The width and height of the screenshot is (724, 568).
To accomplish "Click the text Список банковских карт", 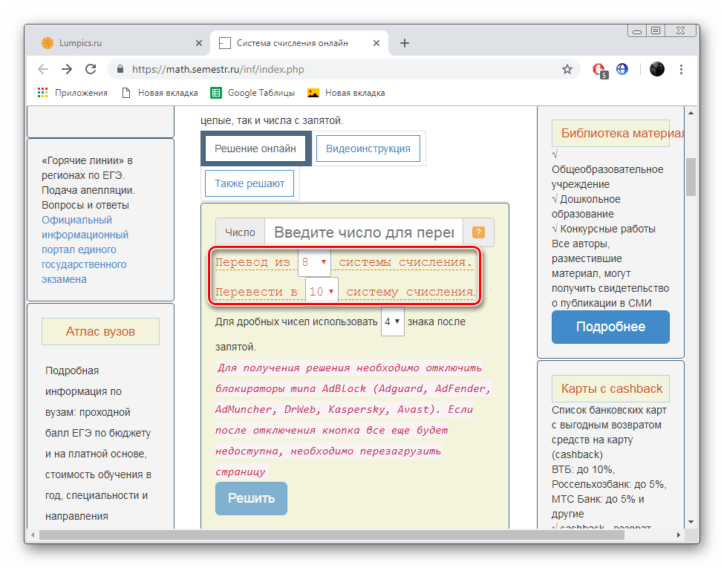I will 609,410.
